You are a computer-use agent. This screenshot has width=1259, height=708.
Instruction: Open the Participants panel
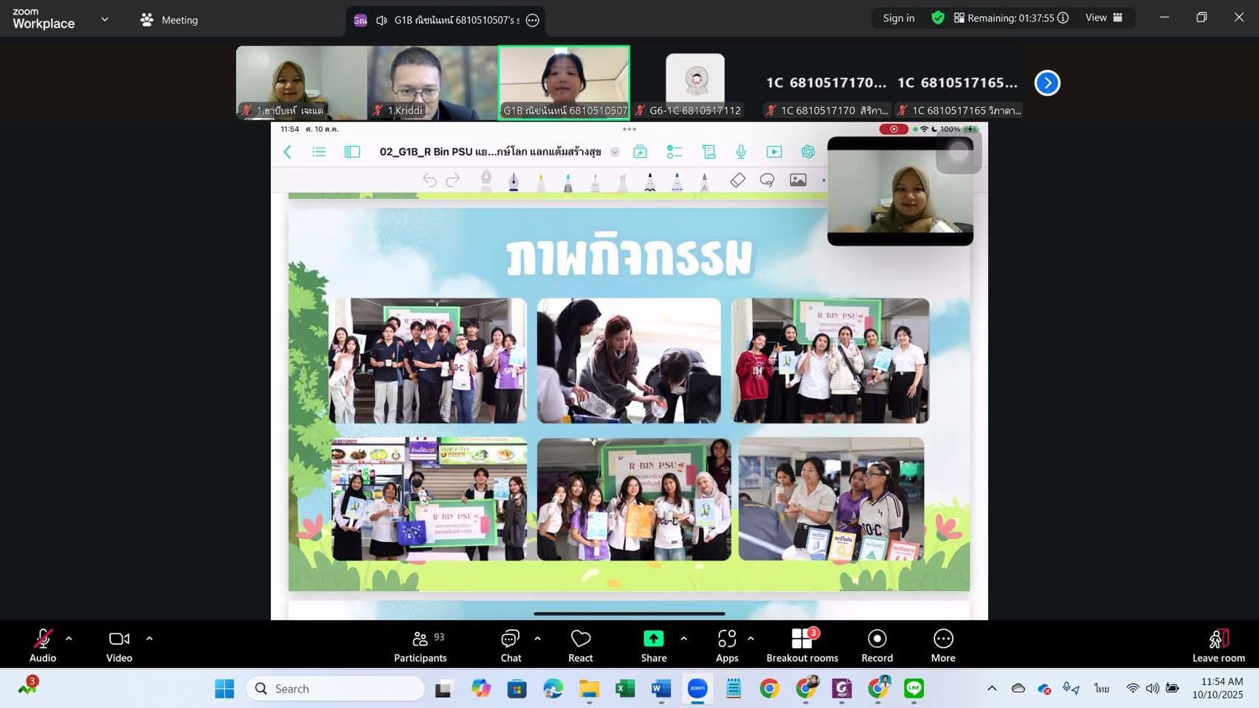click(420, 645)
